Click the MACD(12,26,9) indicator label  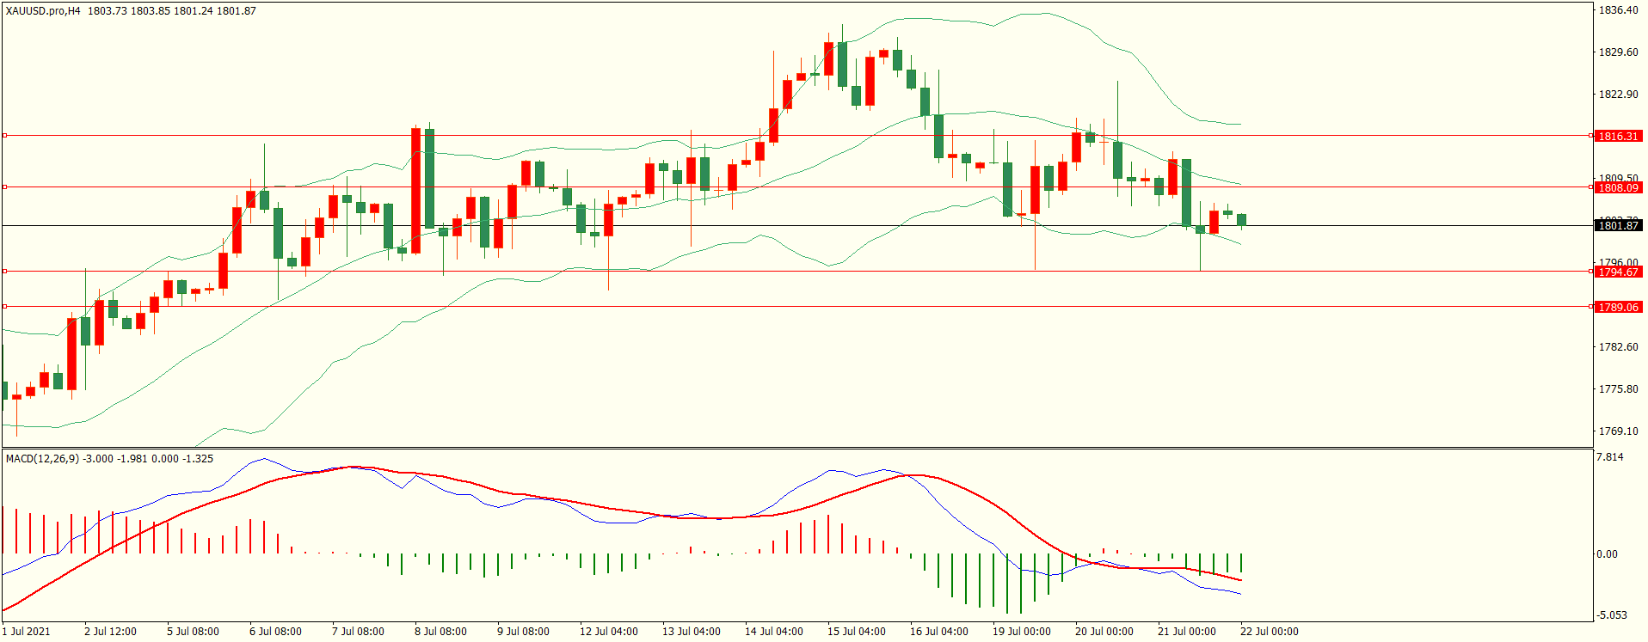pos(42,459)
